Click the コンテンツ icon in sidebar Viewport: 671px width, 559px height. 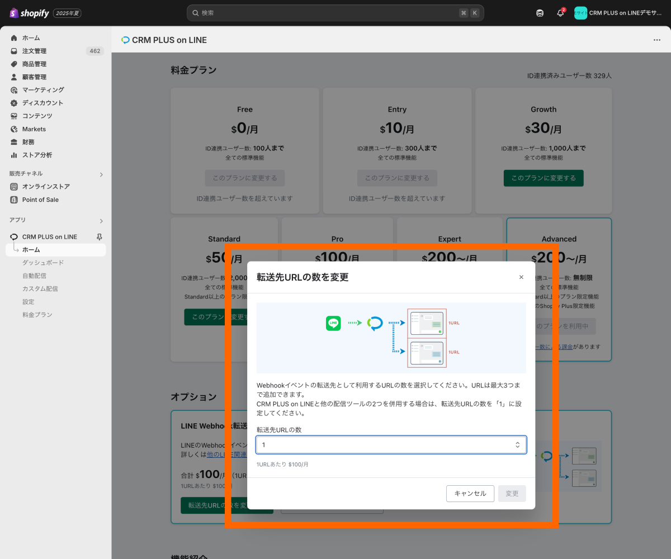point(14,116)
